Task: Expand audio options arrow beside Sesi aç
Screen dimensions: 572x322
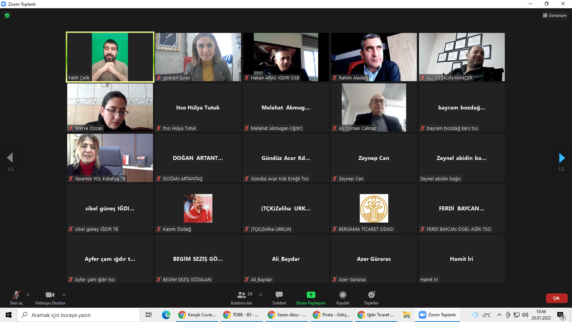Action: [28, 295]
